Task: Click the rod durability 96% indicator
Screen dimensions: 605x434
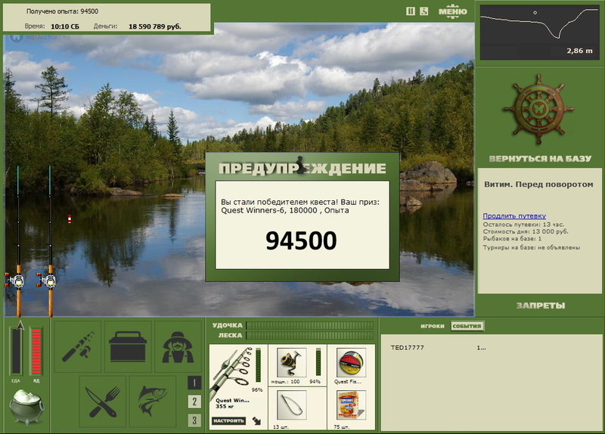Action: point(258,365)
